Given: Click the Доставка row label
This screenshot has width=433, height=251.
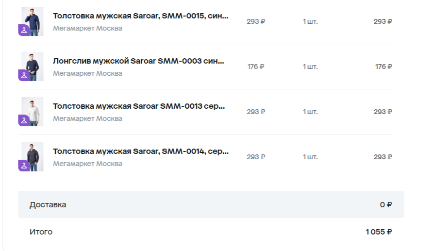Looking at the screenshot, I should [48, 204].
